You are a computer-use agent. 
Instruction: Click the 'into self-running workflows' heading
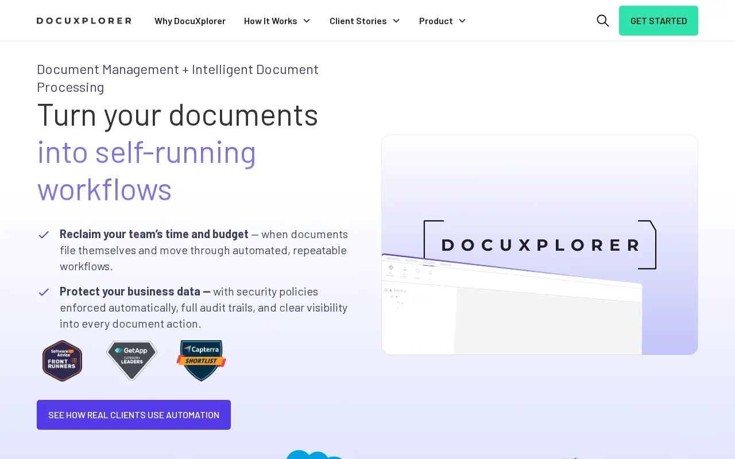[x=146, y=170]
